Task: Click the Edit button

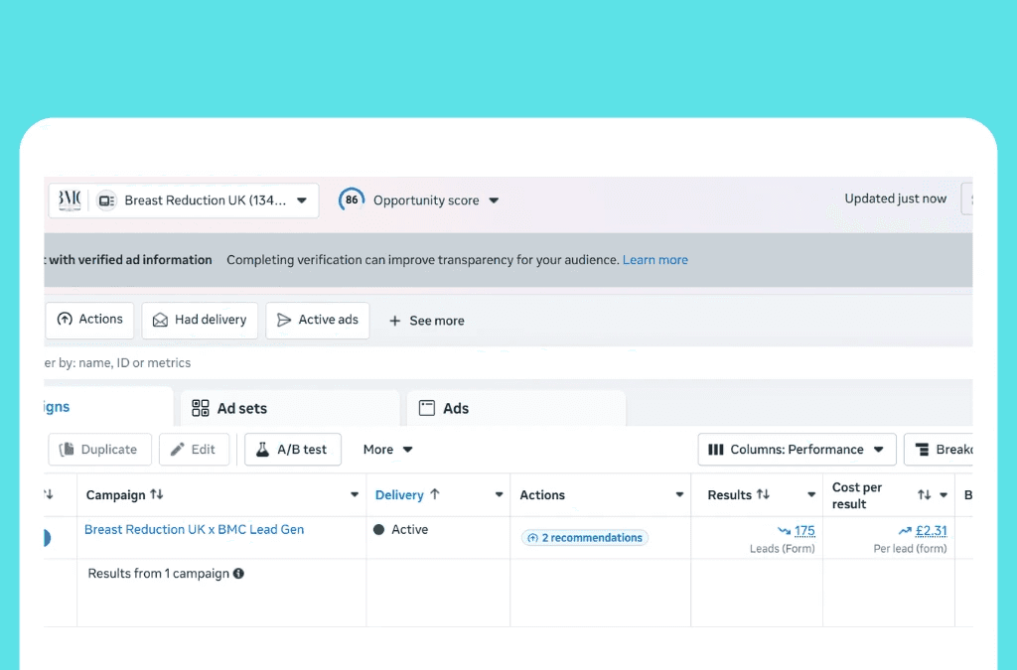Action: (194, 450)
